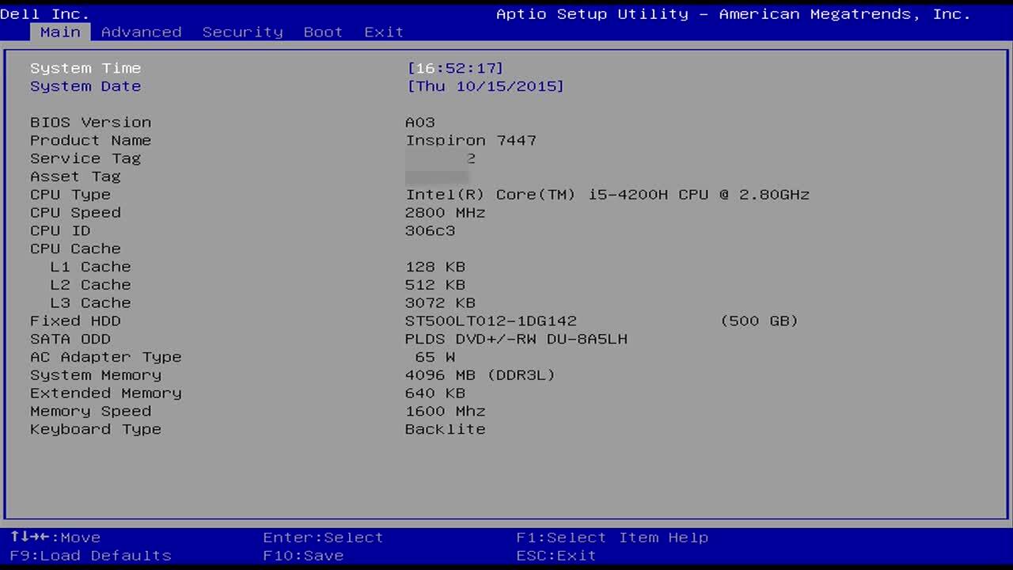Select the Boot tab
The image size is (1013, 570).
coord(323,32)
